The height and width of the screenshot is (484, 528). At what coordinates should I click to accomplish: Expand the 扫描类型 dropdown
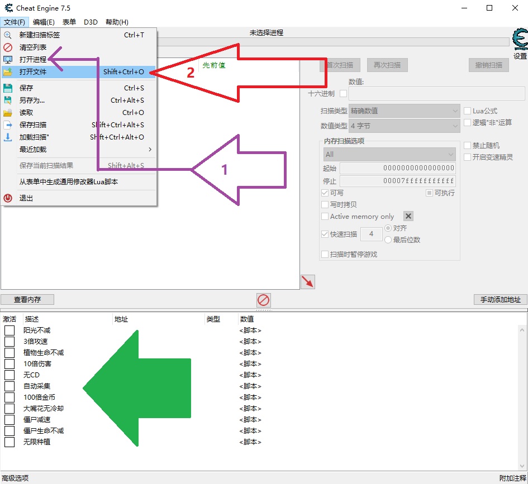pyautogui.click(x=404, y=111)
